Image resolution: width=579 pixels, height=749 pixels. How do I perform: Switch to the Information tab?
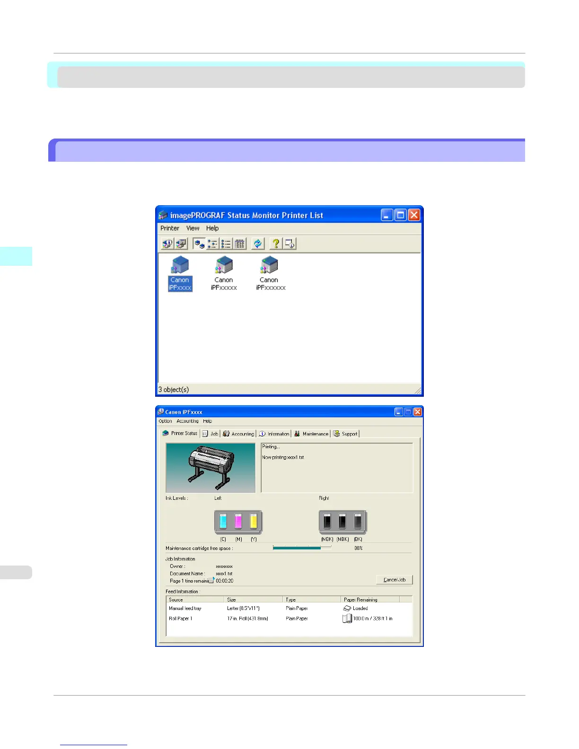tap(274, 434)
